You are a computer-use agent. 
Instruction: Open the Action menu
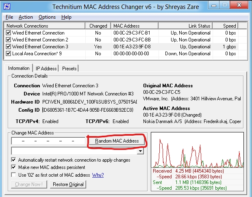click(26, 17)
